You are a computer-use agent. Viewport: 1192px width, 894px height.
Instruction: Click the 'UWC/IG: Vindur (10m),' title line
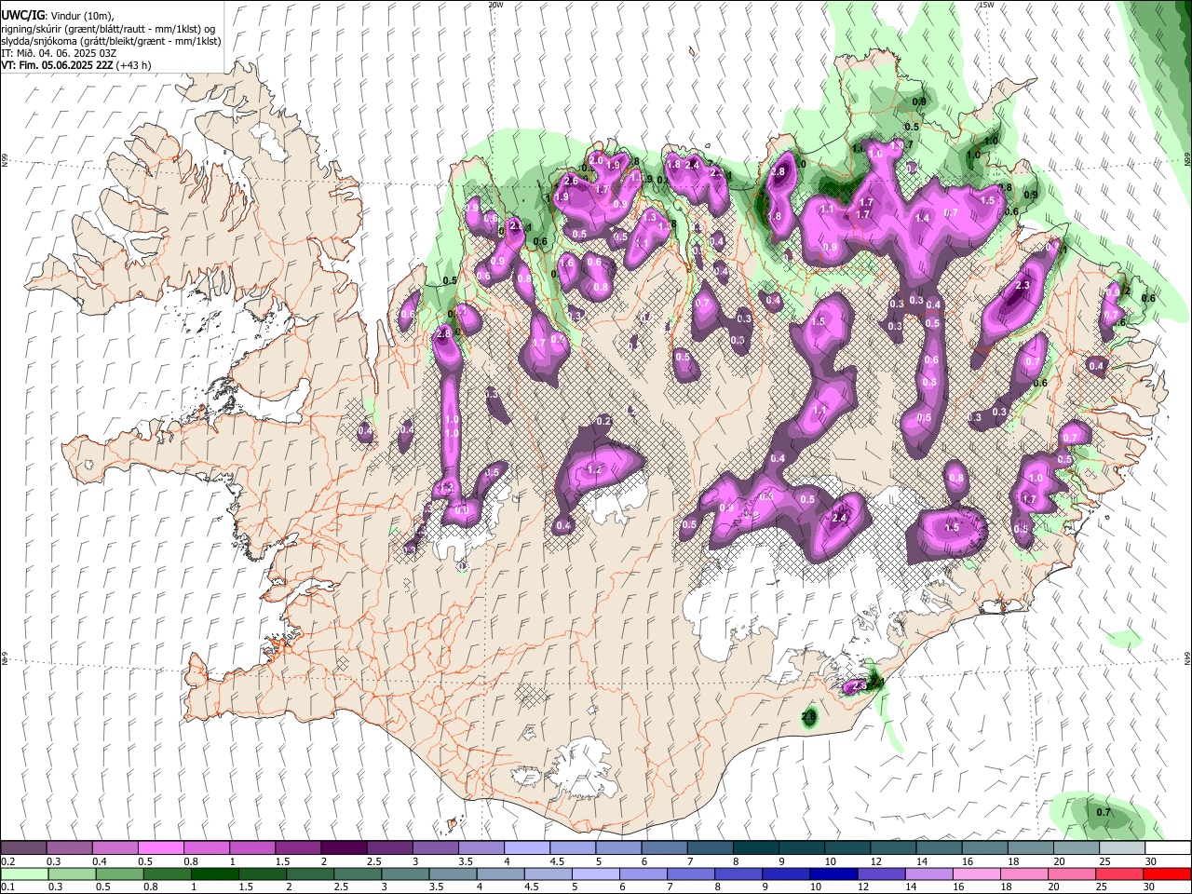point(57,16)
